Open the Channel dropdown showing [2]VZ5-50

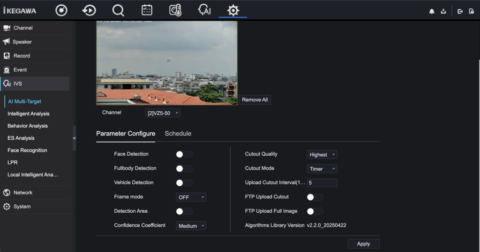click(x=163, y=113)
